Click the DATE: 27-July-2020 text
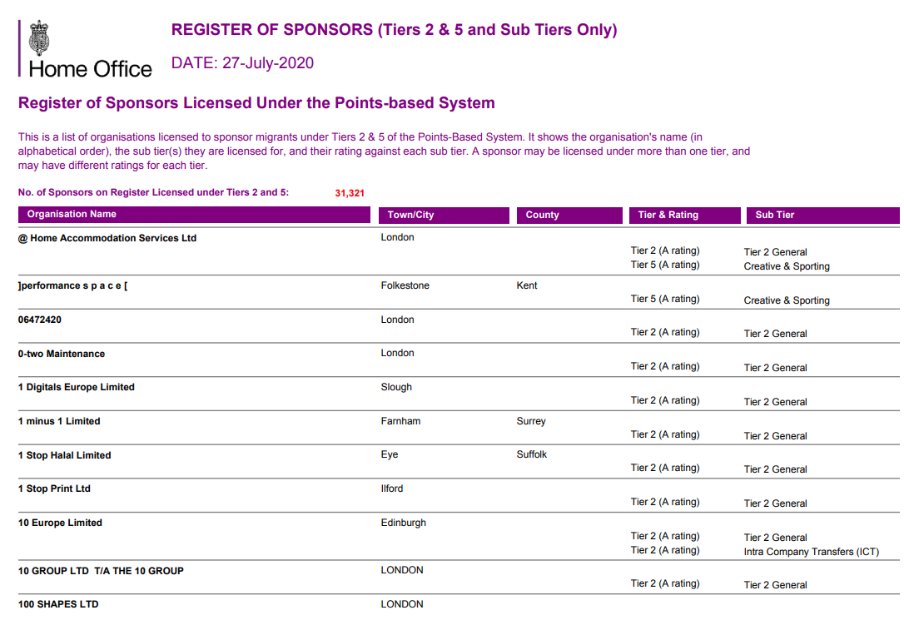This screenshot has height=620, width=904. coord(242,63)
